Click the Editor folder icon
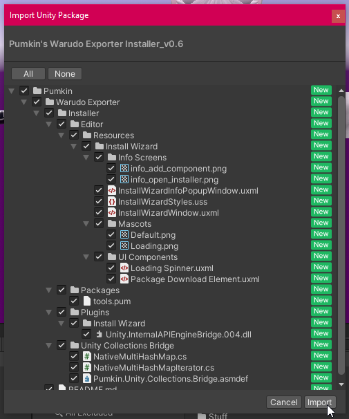The image size is (349, 419). (x=75, y=124)
